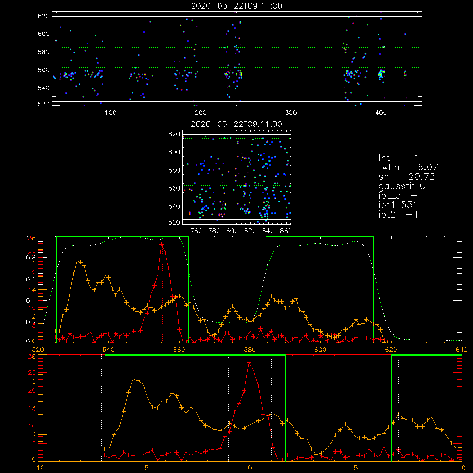Click x-axis label "840" of middle image

pos(268,231)
